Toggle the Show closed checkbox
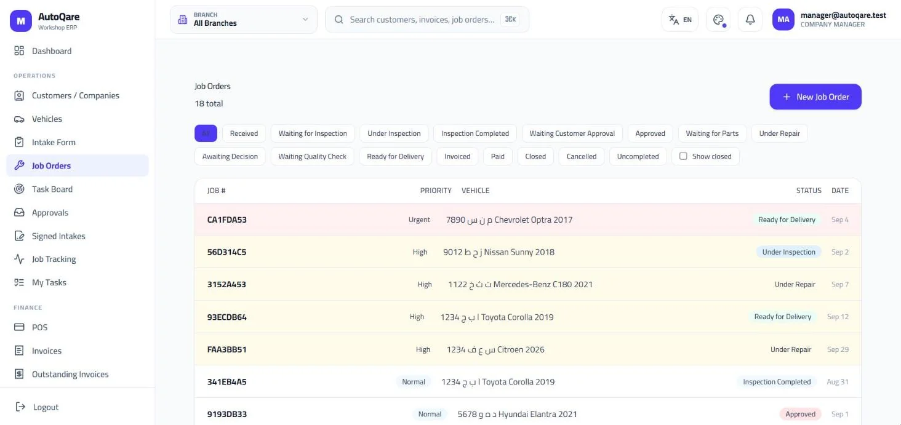Image resolution: width=901 pixels, height=425 pixels. point(683,156)
